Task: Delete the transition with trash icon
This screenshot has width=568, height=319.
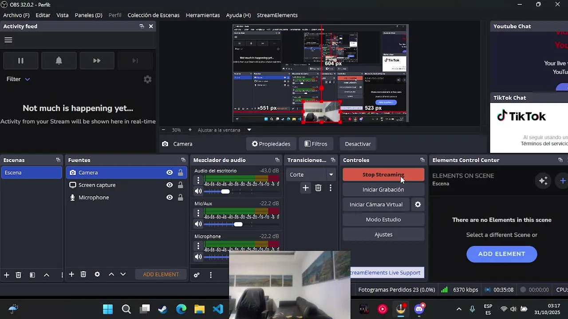Action: pyautogui.click(x=318, y=188)
